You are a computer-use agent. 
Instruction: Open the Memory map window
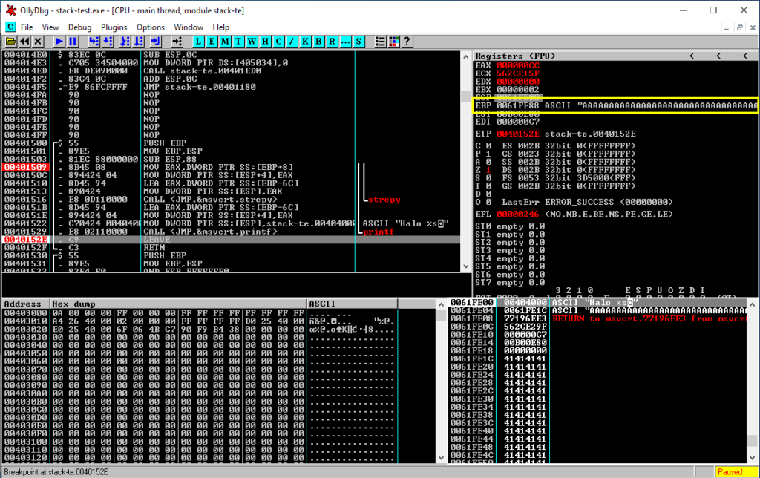point(224,41)
